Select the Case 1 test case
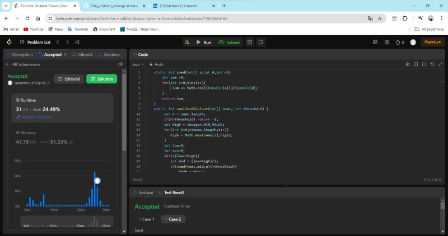448x236 pixels. tap(147, 219)
